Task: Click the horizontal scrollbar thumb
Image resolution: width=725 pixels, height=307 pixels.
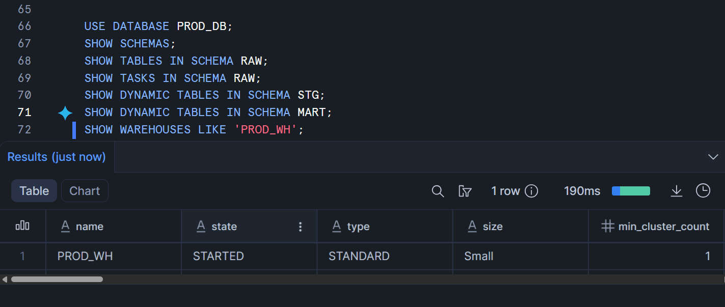Action: 57,279
